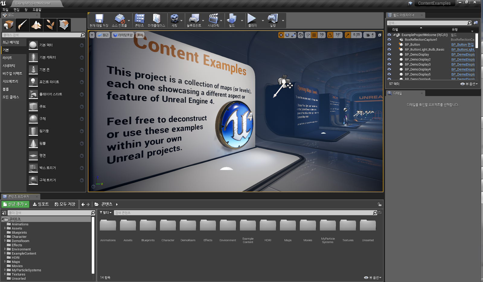This screenshot has width=483, height=282.
Task: Click the 검색 콘텐츠 content search field
Action: point(246,213)
